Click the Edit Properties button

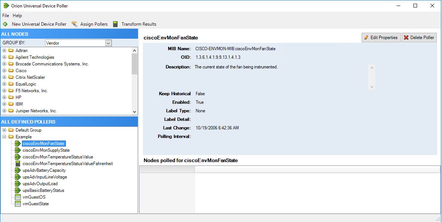click(381, 37)
